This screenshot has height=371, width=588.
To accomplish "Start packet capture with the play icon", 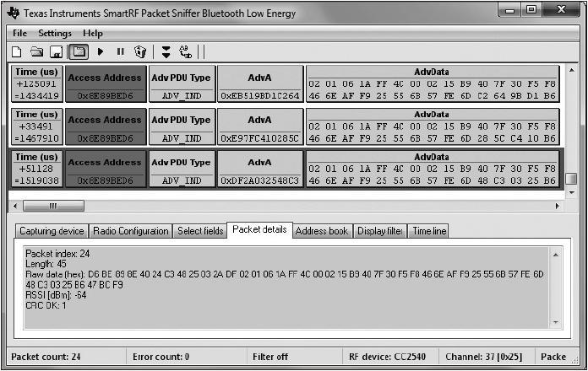I will coord(101,52).
